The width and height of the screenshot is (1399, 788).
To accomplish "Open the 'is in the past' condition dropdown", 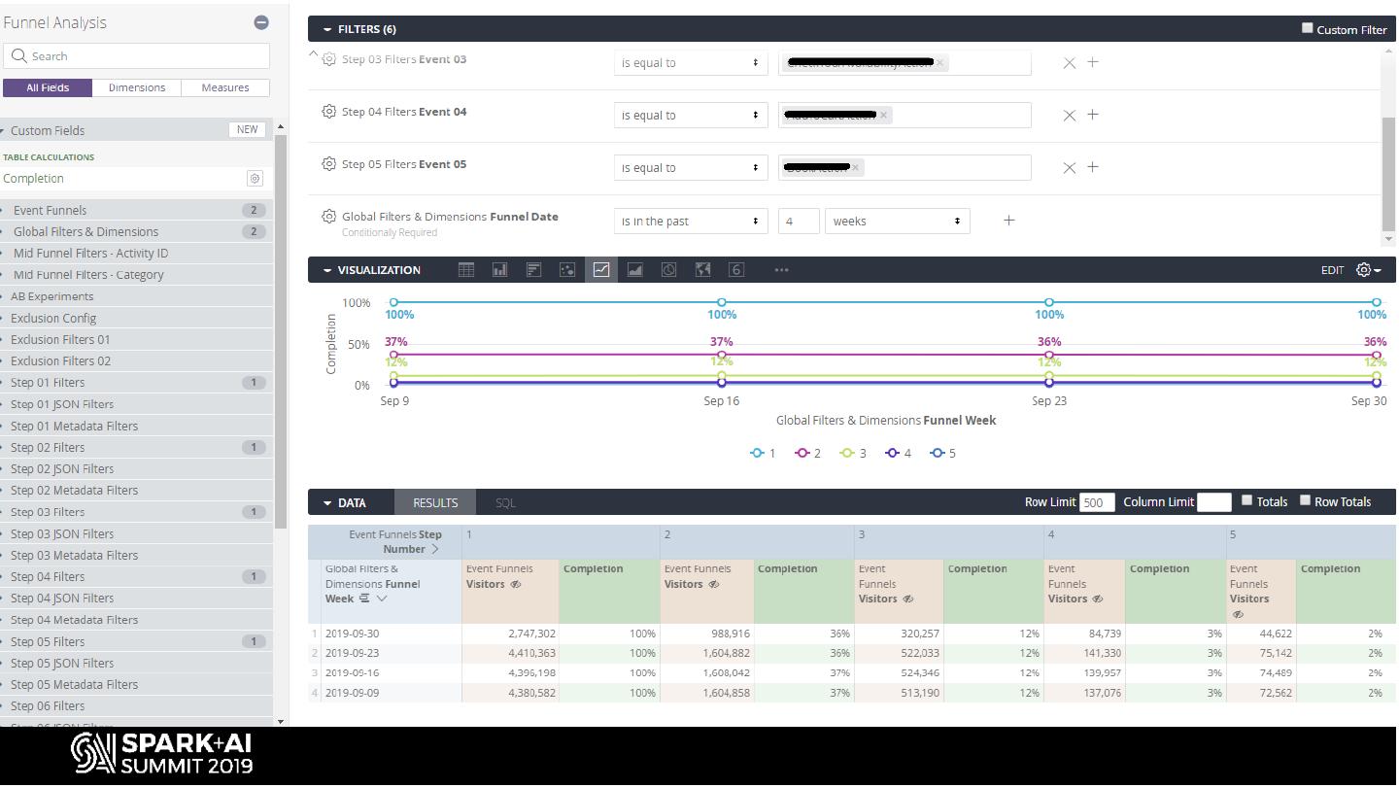I will point(691,222).
